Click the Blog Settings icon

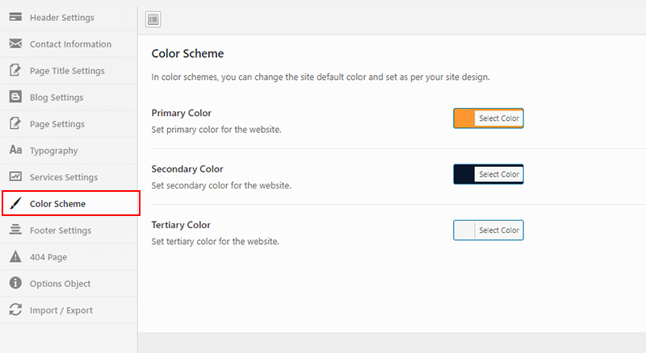[15, 97]
